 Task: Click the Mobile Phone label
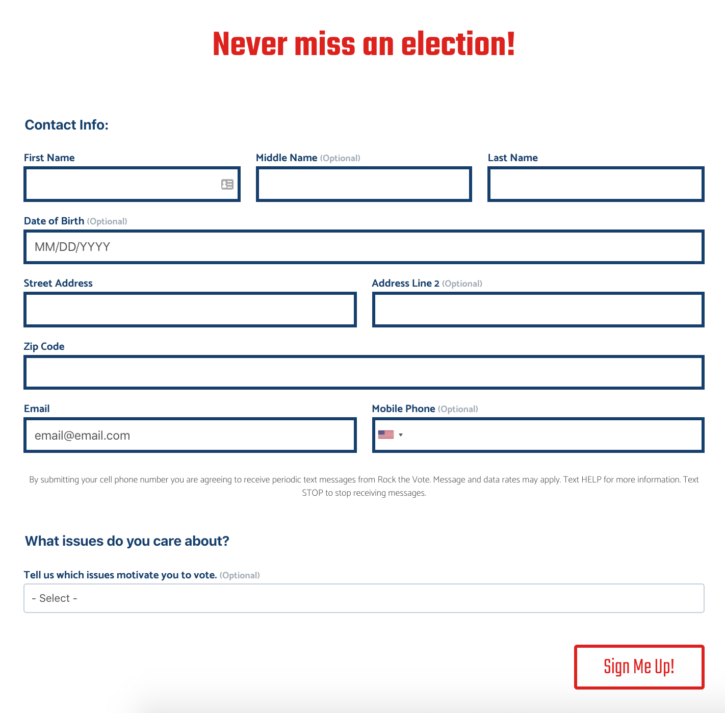pyautogui.click(x=404, y=409)
